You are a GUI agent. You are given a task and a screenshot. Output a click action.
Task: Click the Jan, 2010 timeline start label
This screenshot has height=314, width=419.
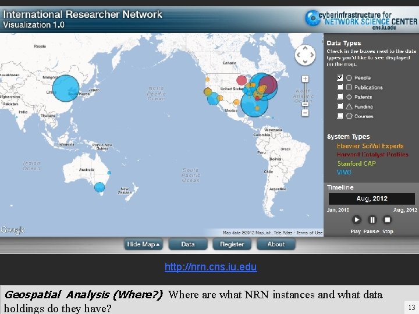coord(338,210)
